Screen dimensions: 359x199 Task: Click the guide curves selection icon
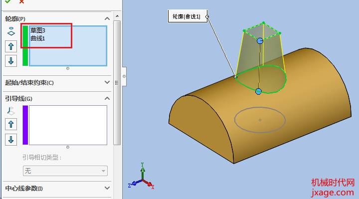coord(11,111)
